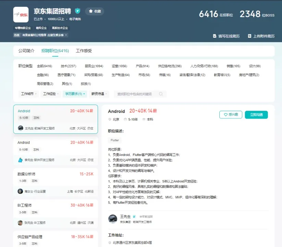This screenshot has width=282, height=247.
Task: Click the 感兴趣 heart button
Action: [231, 115]
